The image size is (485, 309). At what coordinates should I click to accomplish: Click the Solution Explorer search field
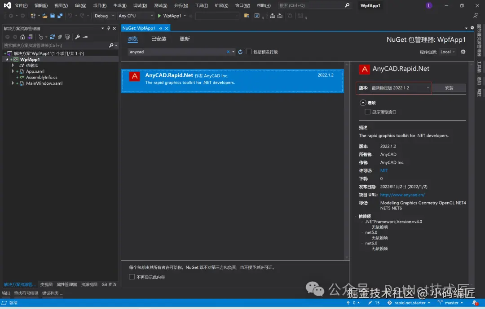tap(56, 45)
